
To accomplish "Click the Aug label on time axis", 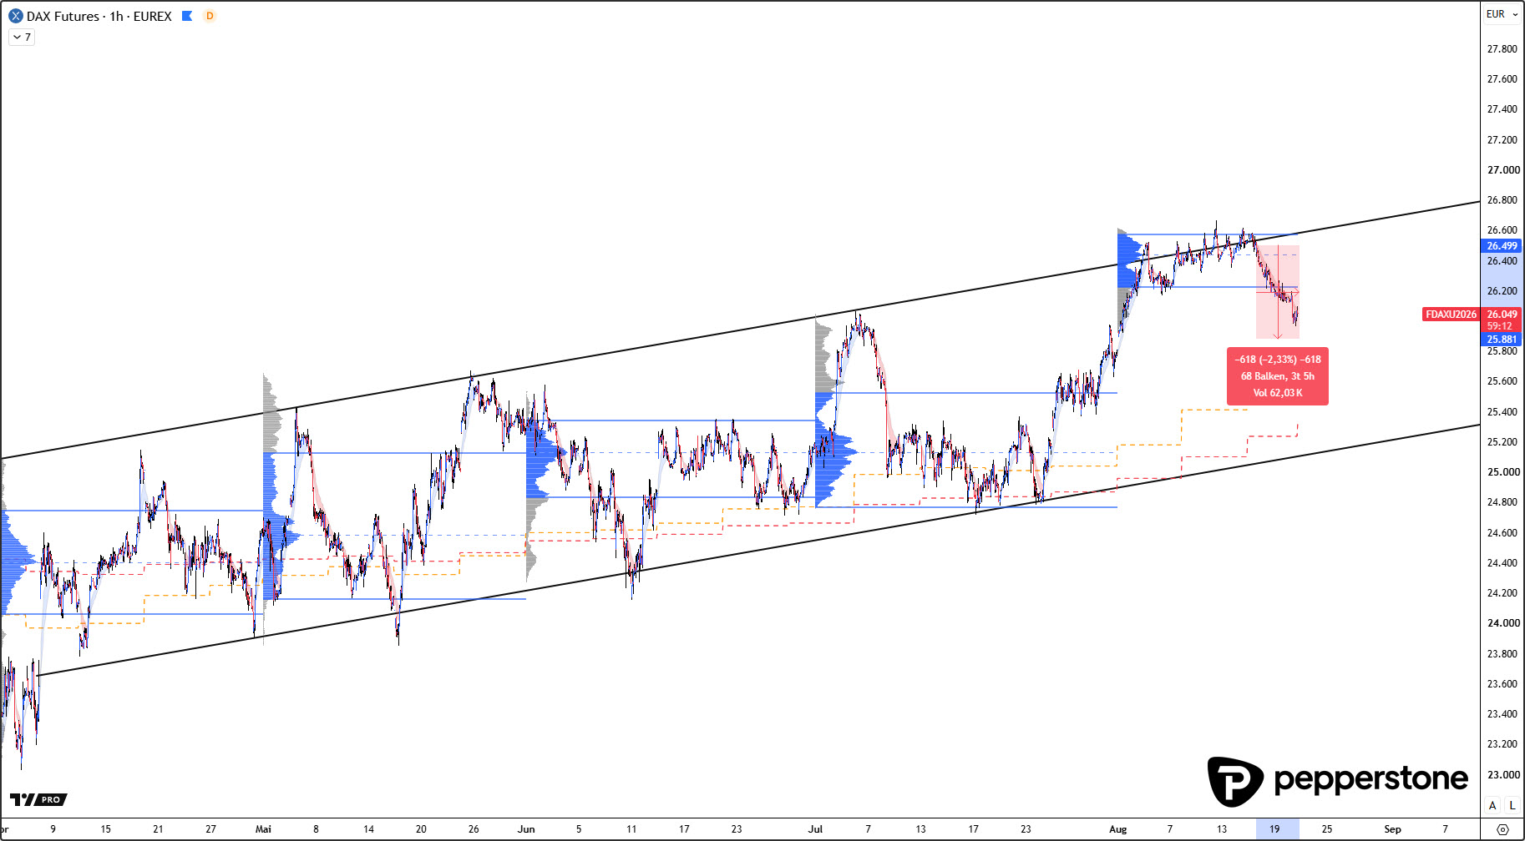I will point(1117,829).
